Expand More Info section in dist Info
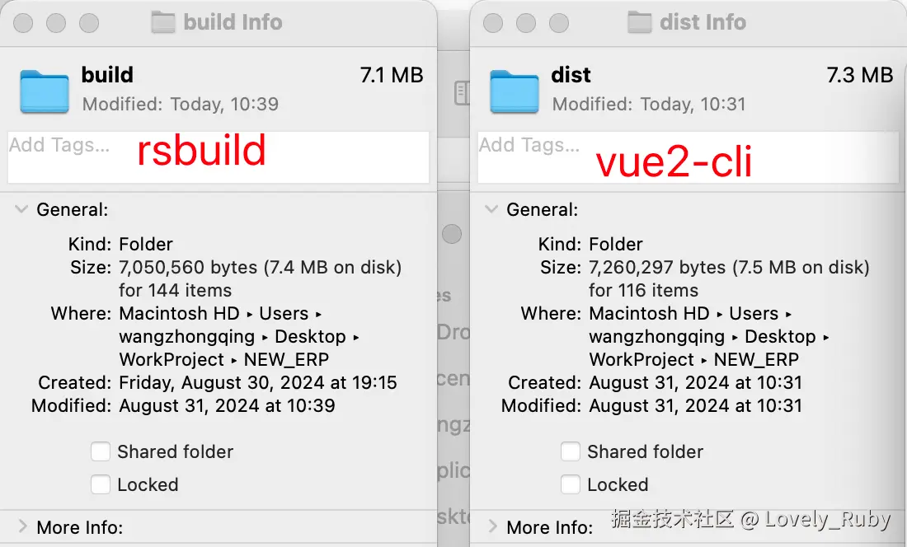The height and width of the screenshot is (547, 907). click(x=492, y=526)
